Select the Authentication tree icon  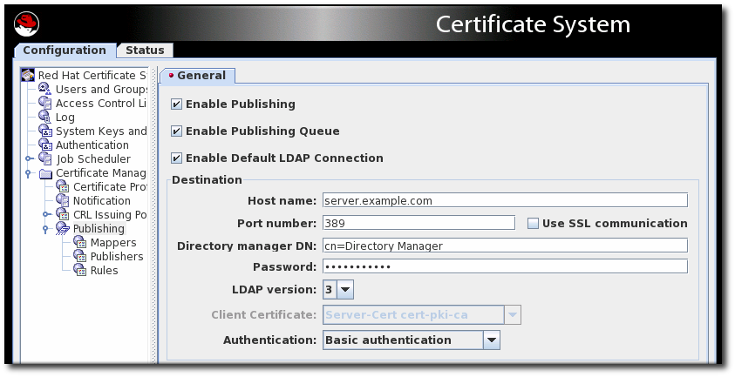click(x=45, y=145)
